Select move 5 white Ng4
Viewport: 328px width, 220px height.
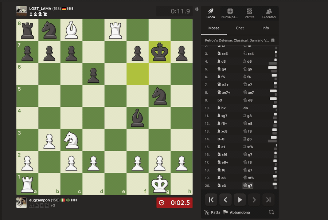pyautogui.click(x=222, y=69)
